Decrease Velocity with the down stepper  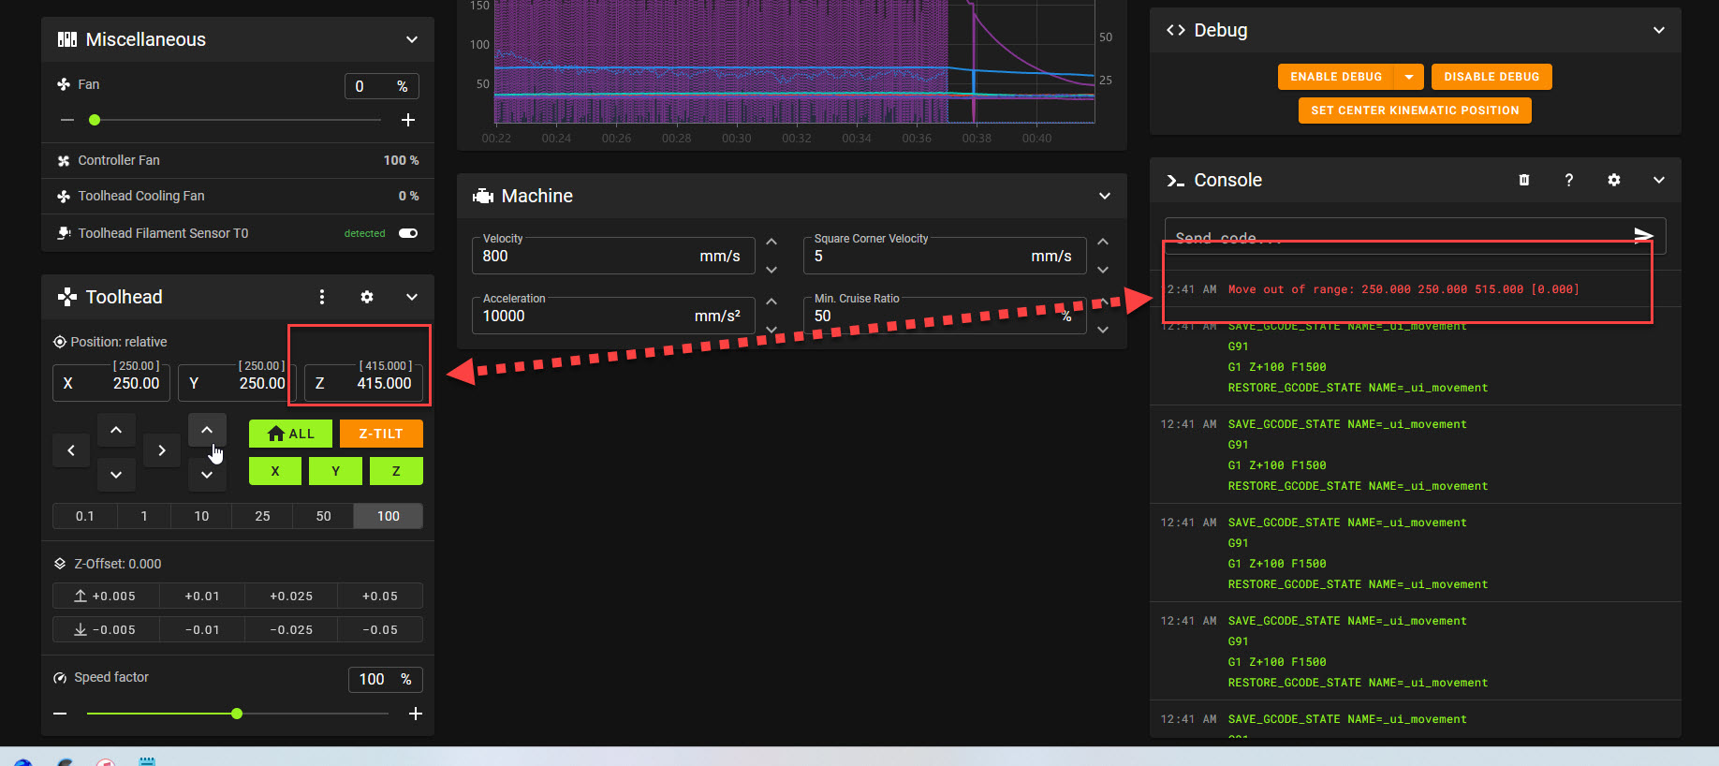pos(771,270)
